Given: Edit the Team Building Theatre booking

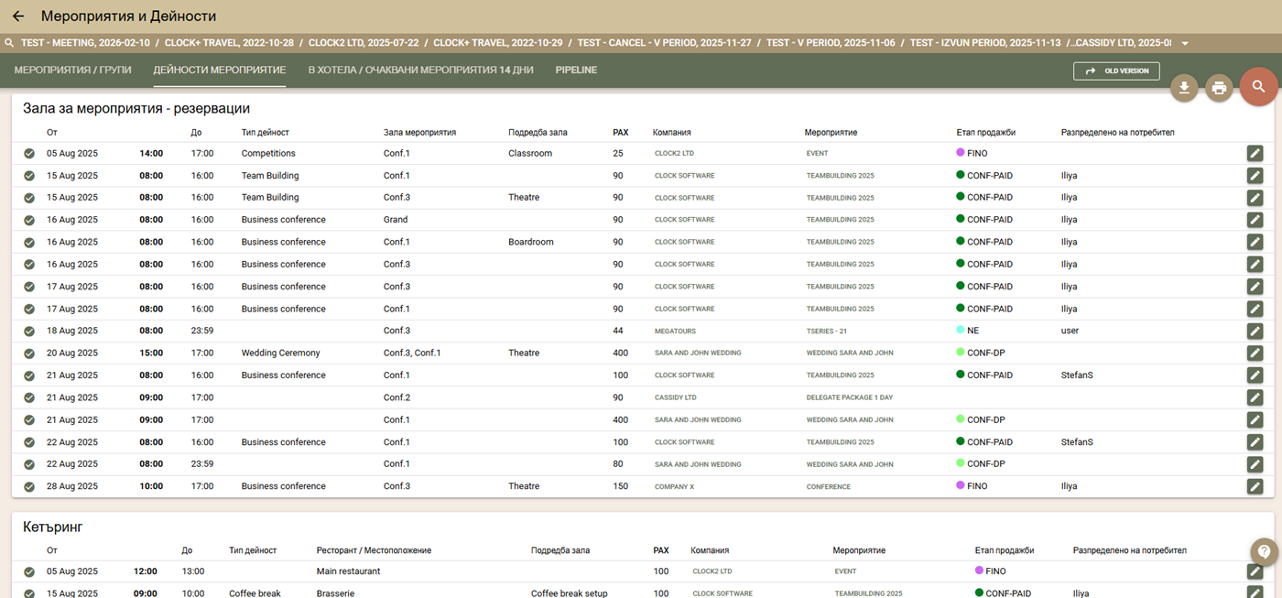Looking at the screenshot, I should pyautogui.click(x=1255, y=197).
